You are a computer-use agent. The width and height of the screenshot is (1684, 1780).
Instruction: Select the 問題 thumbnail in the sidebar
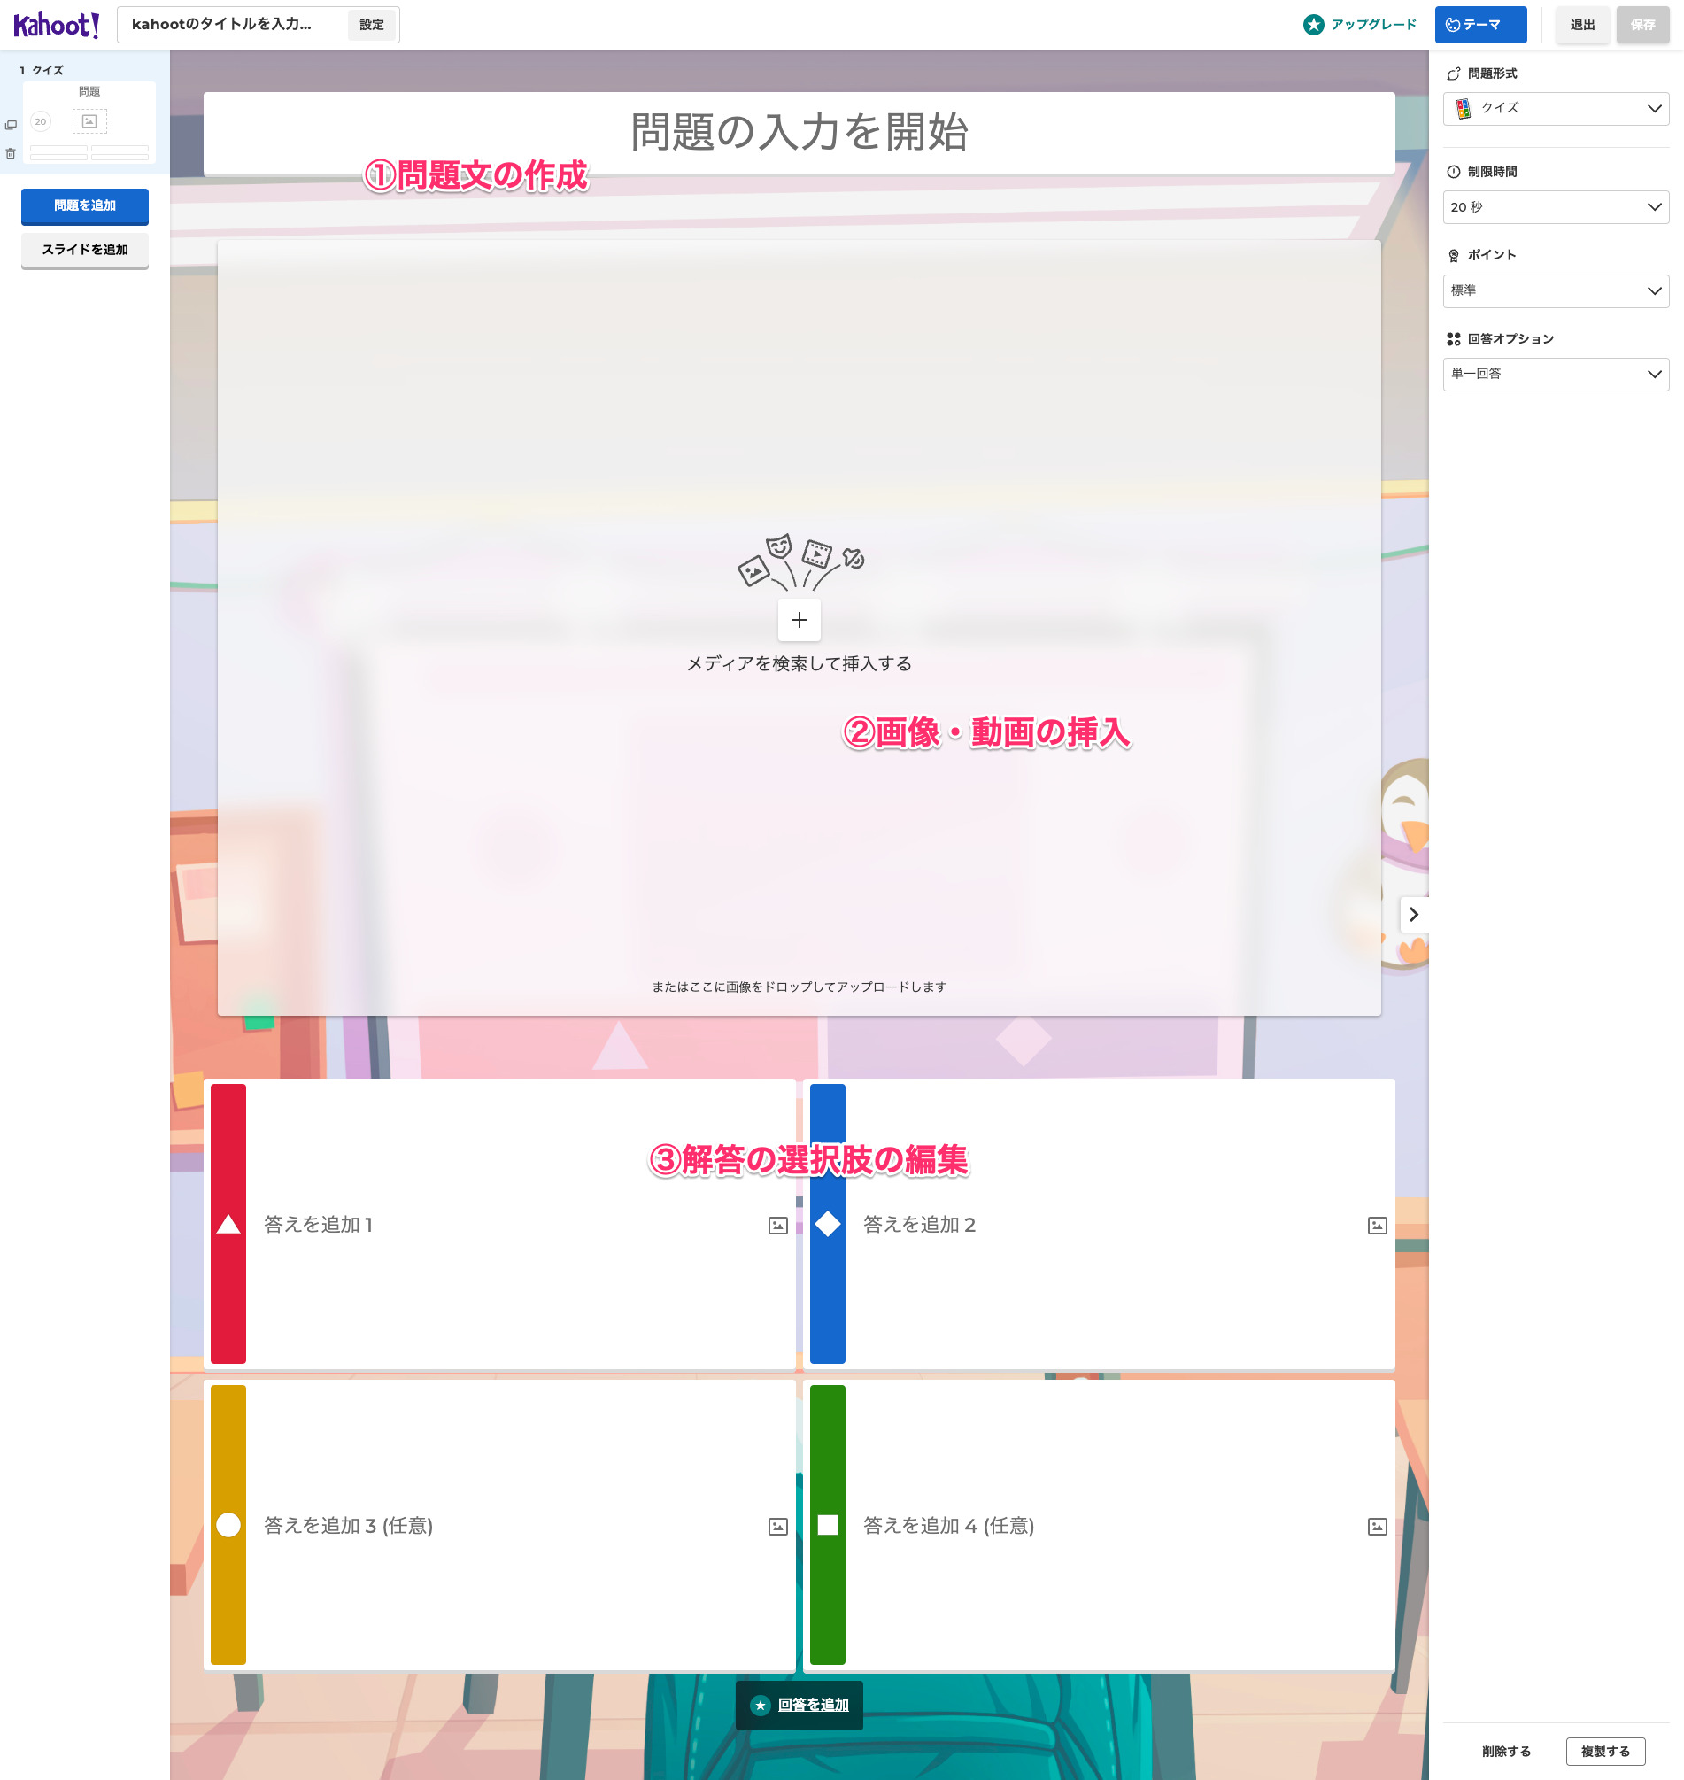89,121
